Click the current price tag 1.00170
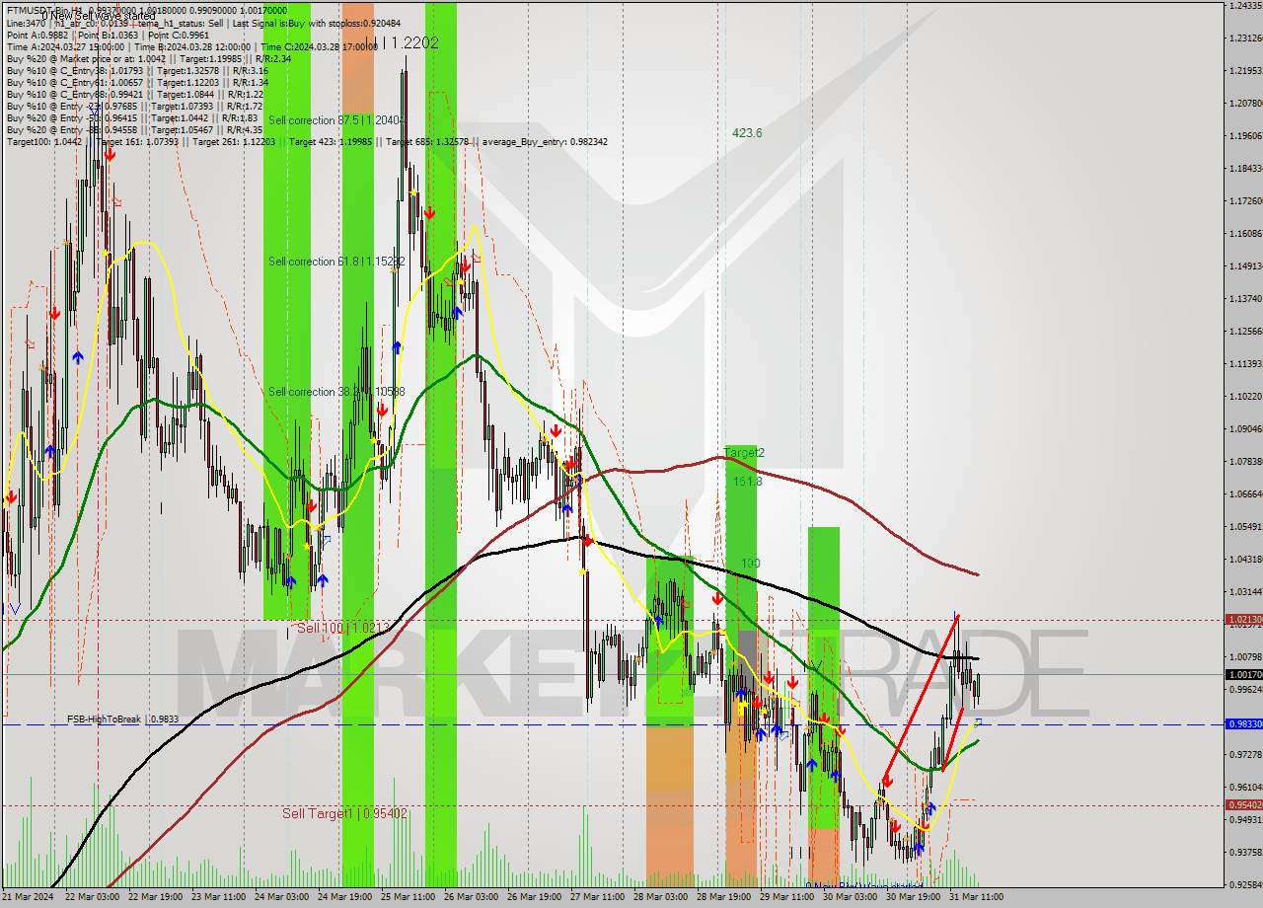 (1243, 674)
